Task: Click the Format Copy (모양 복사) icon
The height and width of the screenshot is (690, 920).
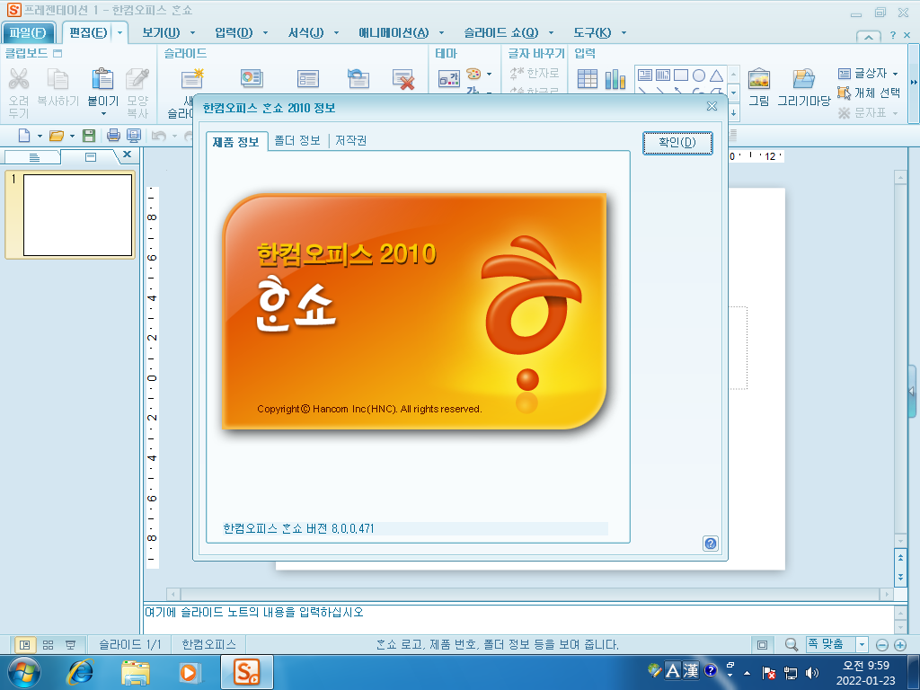Action: 137,79
